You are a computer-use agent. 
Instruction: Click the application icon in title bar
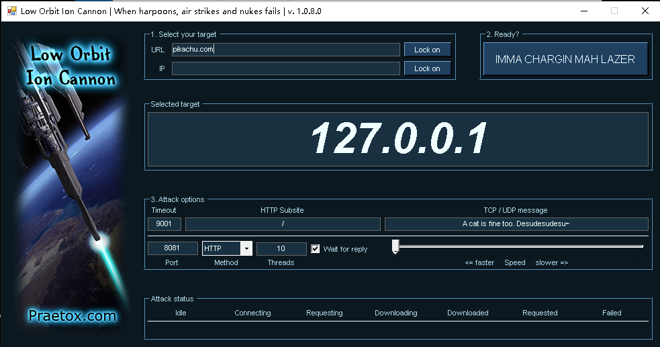point(12,11)
